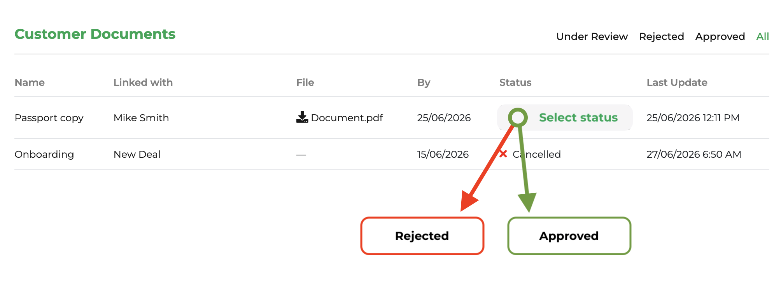Open the Onboarding document row
The width and height of the screenshot is (781, 293).
point(392,154)
